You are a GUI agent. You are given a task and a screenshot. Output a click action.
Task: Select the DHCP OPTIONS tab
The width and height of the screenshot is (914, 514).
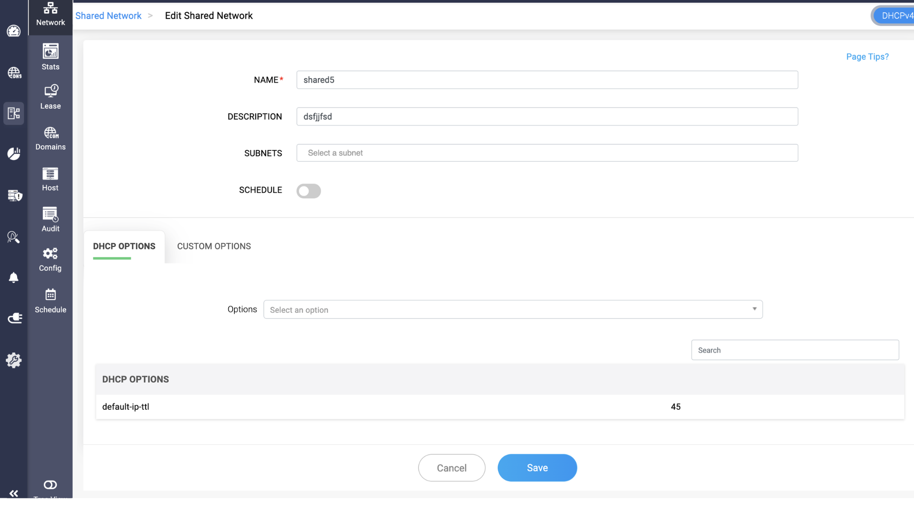(124, 246)
